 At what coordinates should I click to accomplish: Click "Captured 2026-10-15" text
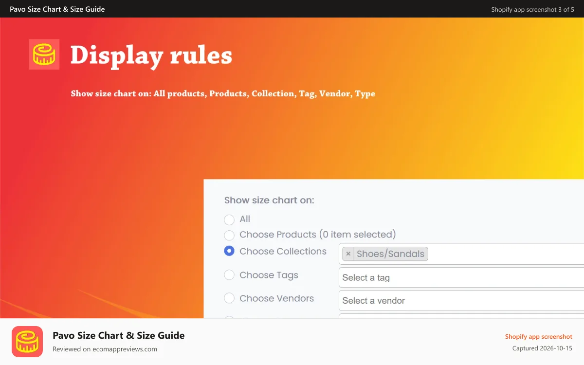[542, 348]
